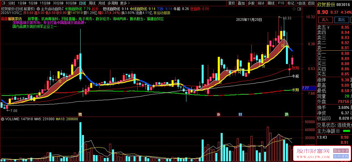Click the 欣贺股份 stock name header
Viewport: 352px width, 162px height.
pos(326,4)
